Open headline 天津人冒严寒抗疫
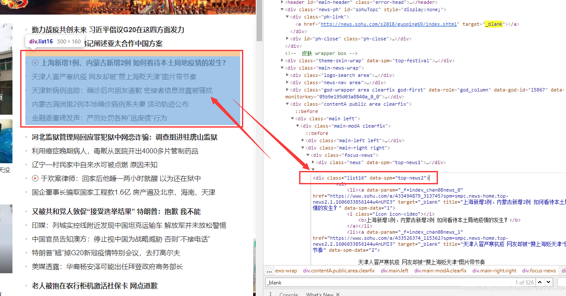This screenshot has height=296, width=566. (114, 76)
